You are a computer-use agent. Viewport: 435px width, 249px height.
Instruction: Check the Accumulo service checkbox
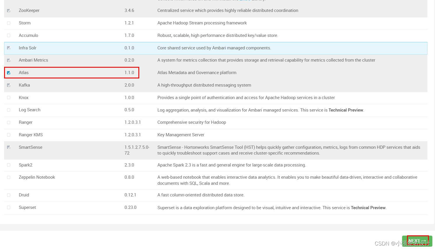click(x=9, y=35)
